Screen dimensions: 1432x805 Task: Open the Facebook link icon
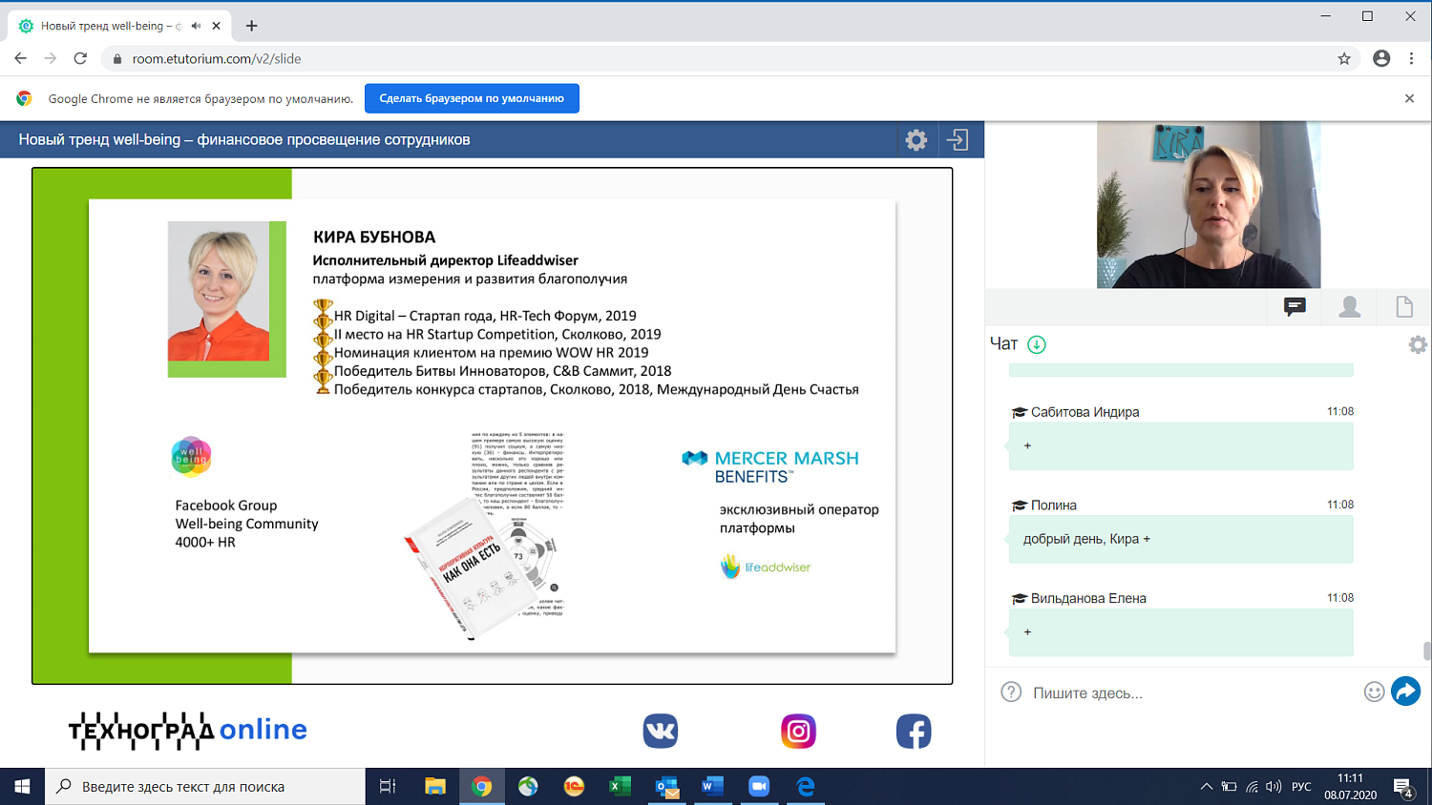pos(914,732)
